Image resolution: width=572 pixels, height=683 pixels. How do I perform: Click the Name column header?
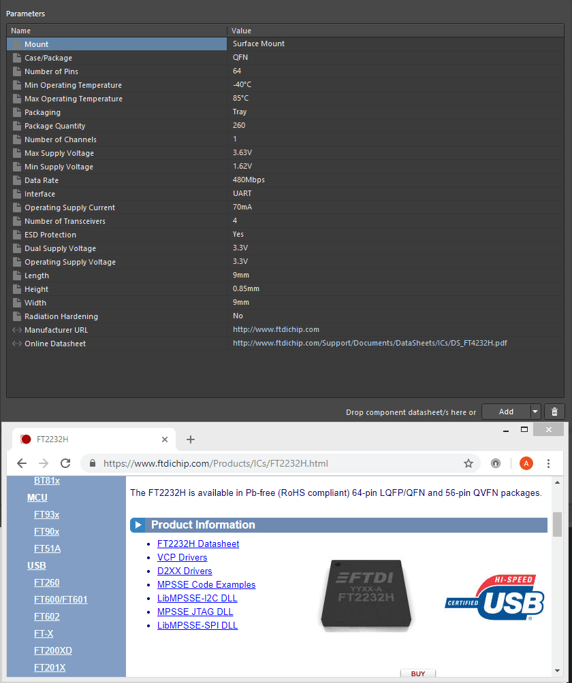(117, 31)
